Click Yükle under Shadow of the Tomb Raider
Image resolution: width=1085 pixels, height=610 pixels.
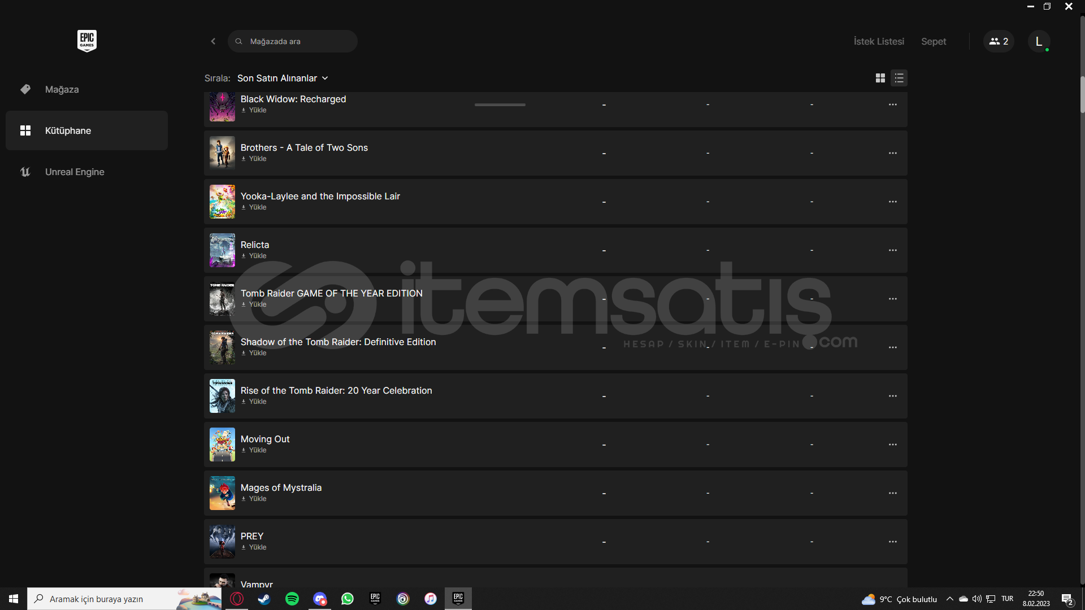(254, 353)
